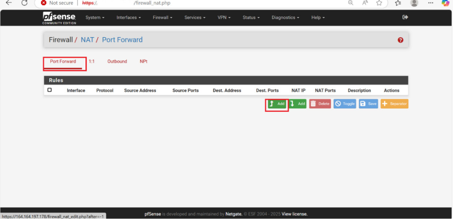Viewport: 453px width, 219px height.
Task: Bookmark page with the star icon
Action: (x=379, y=3)
